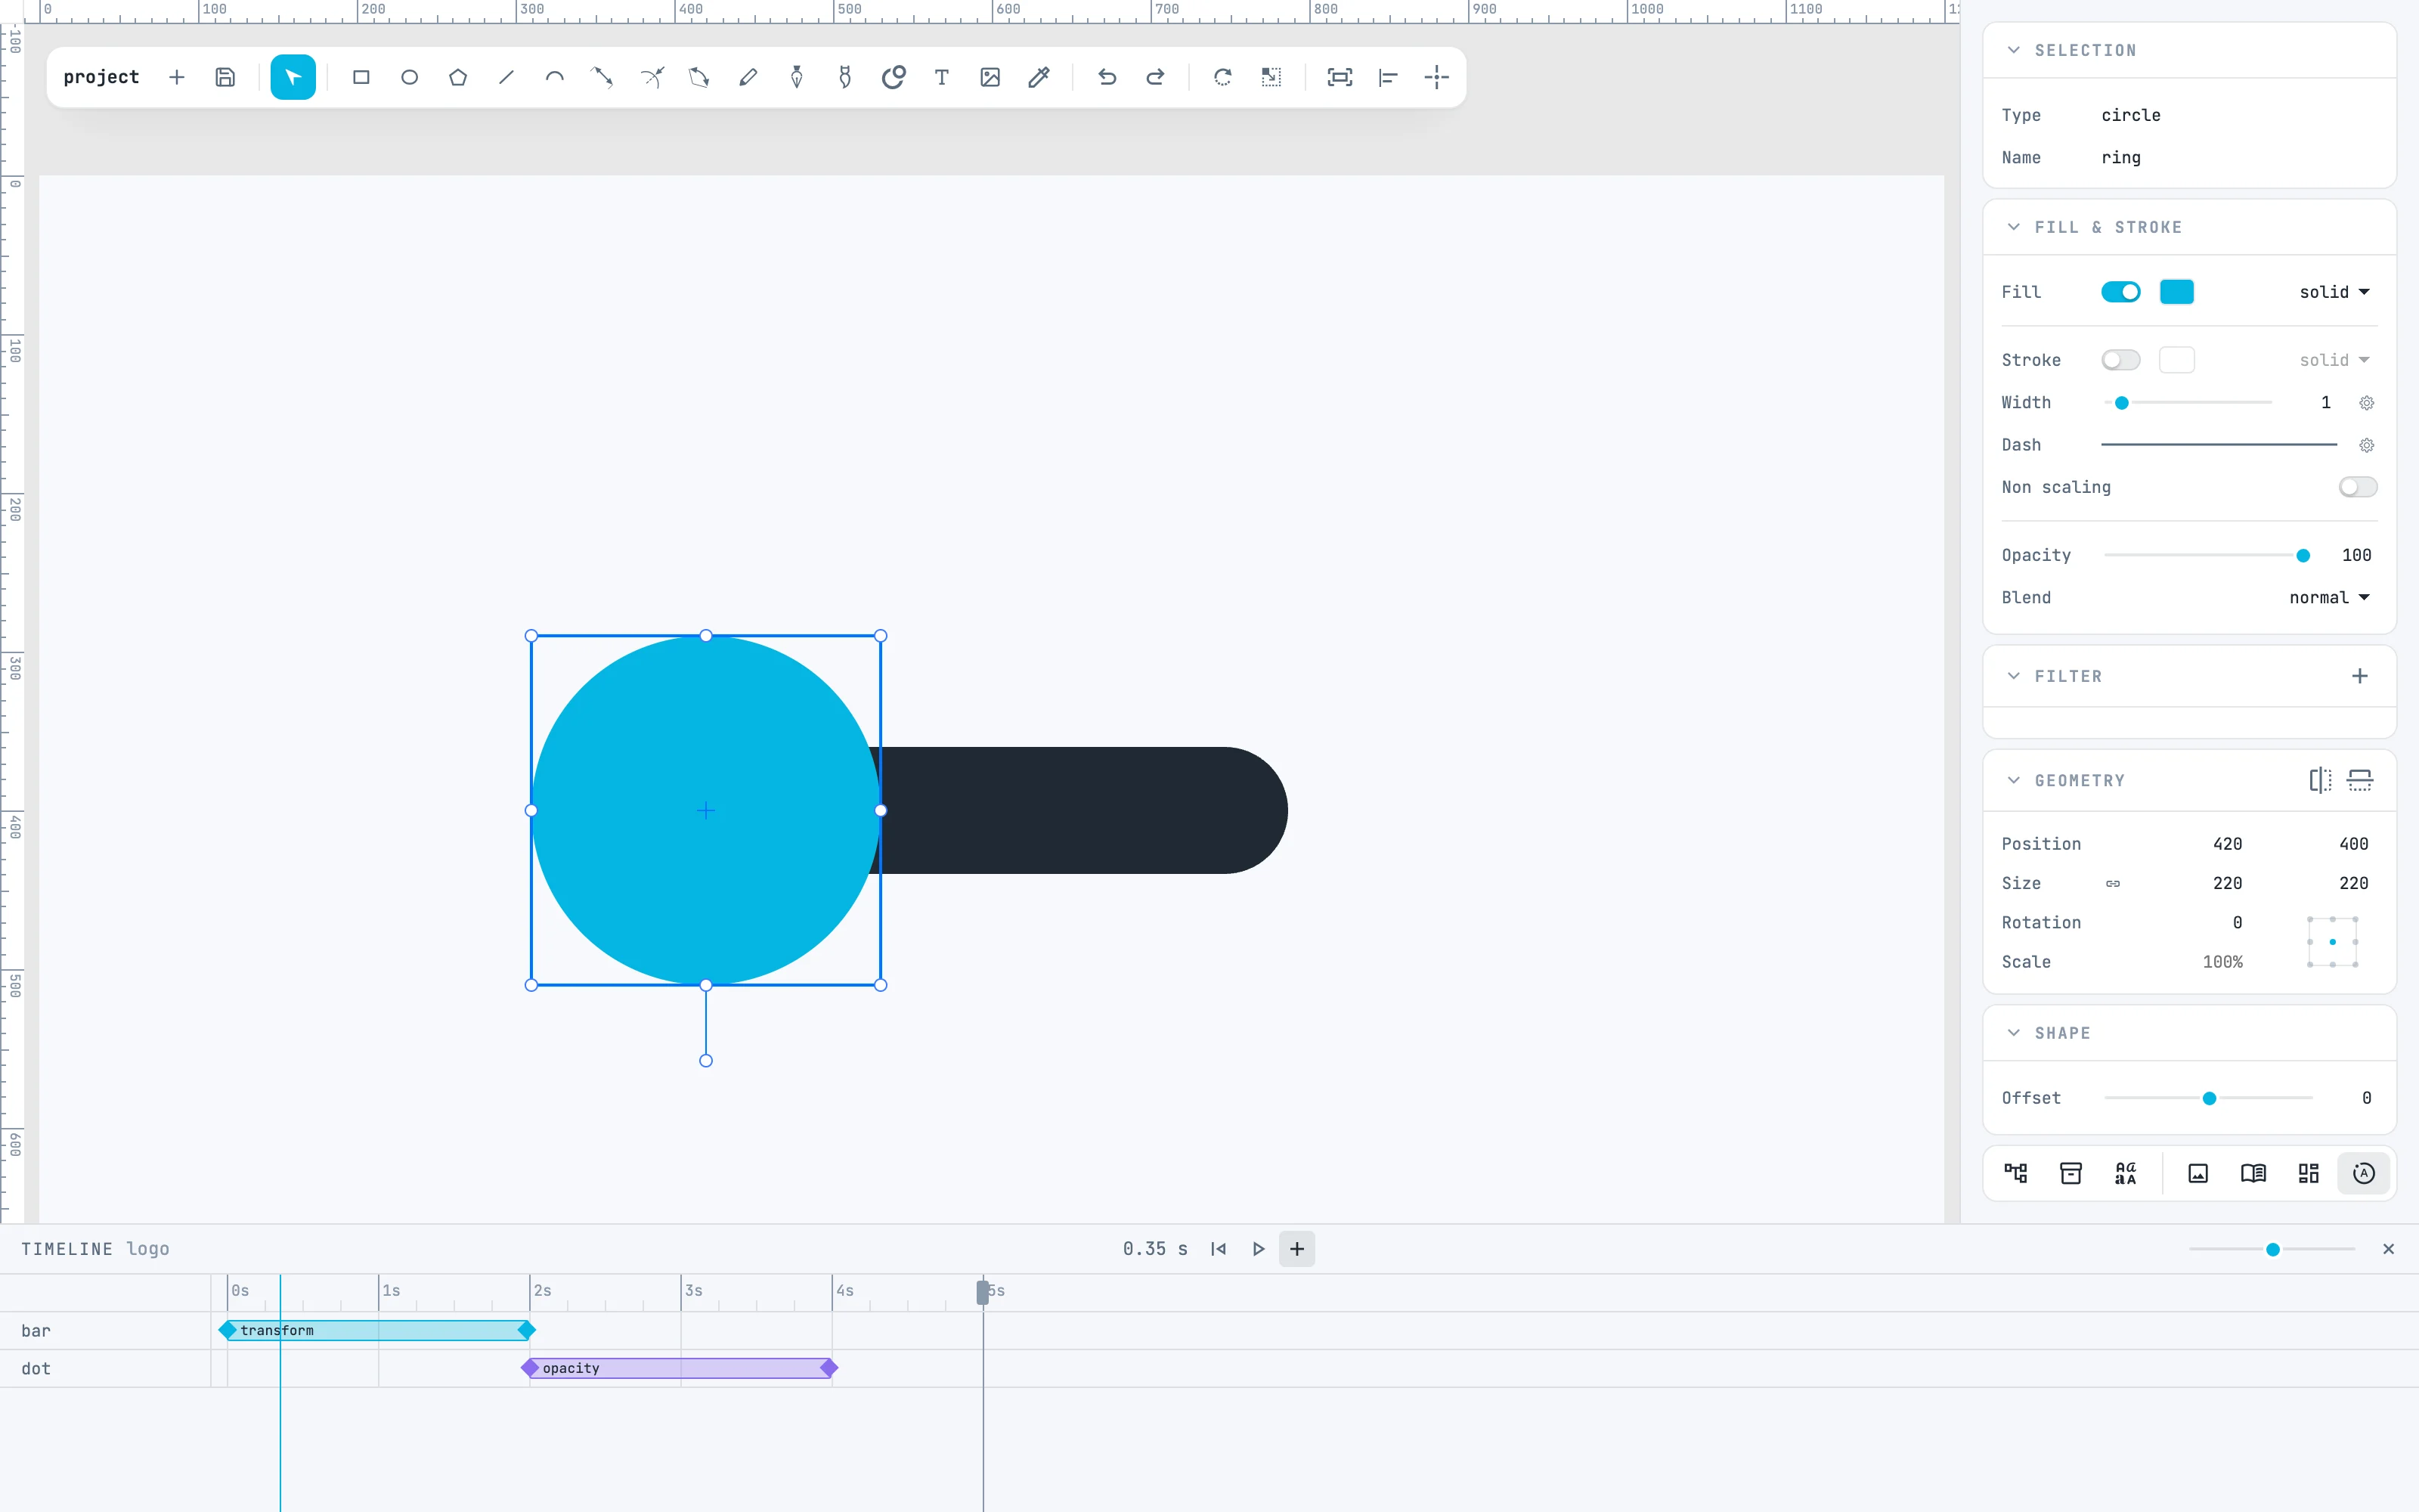The height and width of the screenshot is (1512, 2419).
Task: Jump to timeline start
Action: point(1219,1249)
